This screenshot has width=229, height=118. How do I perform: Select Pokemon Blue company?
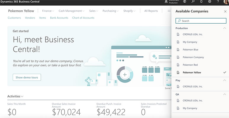(190, 50)
